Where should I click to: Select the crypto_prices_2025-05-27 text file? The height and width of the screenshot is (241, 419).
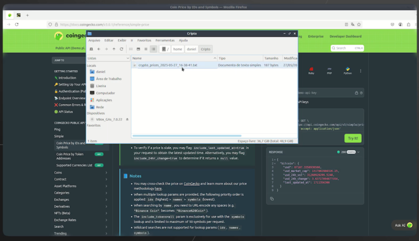pos(167,65)
